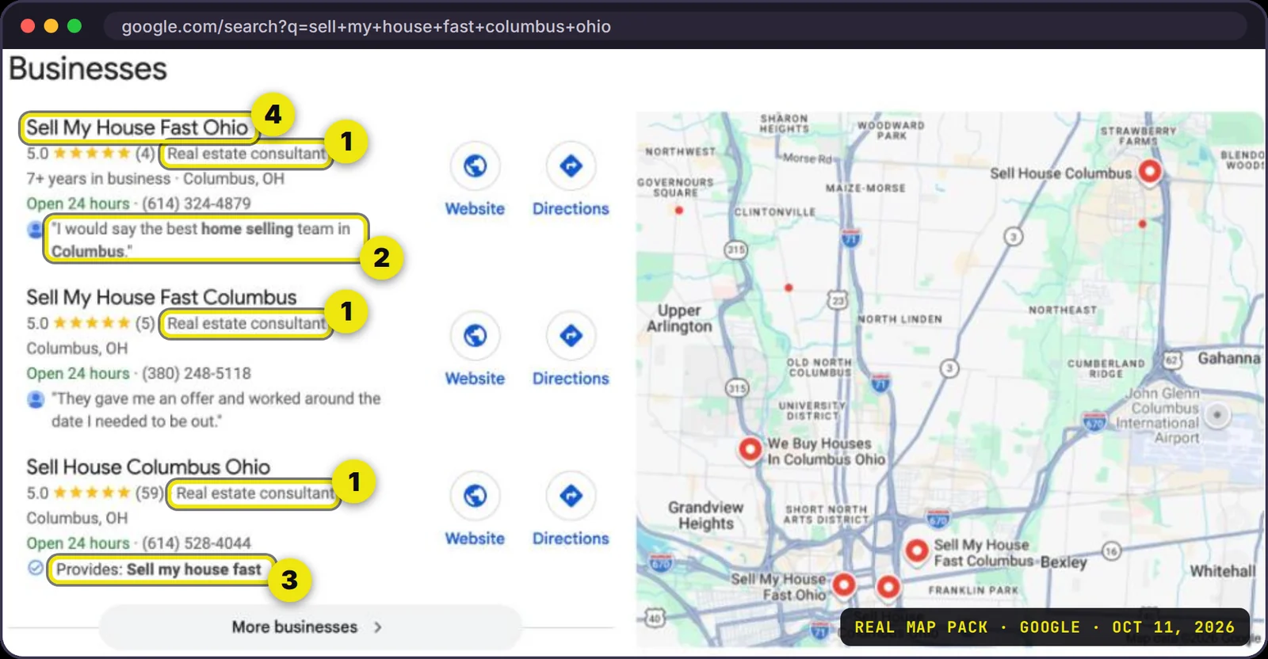The width and height of the screenshot is (1268, 659).
Task: Click phone number (614) 324-4879
Action: [197, 204]
